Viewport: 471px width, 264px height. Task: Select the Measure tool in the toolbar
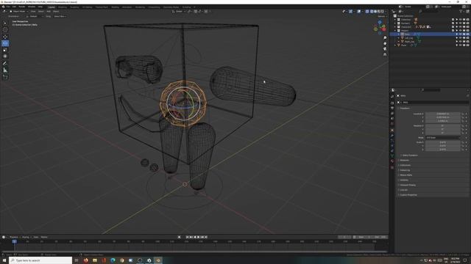(5, 70)
